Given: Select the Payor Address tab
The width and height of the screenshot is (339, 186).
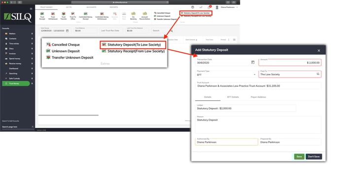Looking at the screenshot, I should pos(258,97).
